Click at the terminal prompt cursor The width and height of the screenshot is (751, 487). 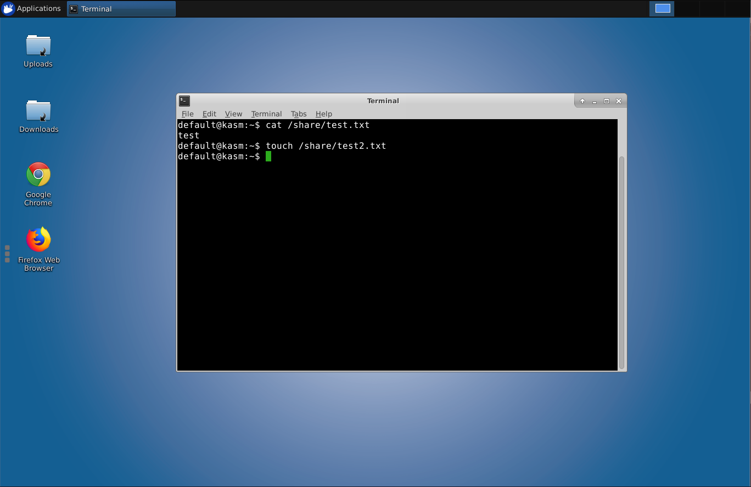pos(268,156)
